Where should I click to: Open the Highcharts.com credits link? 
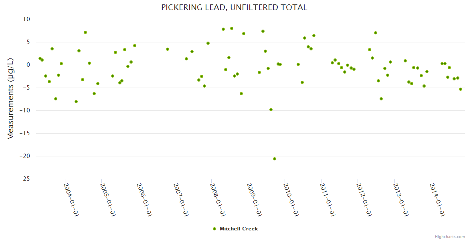(450, 236)
